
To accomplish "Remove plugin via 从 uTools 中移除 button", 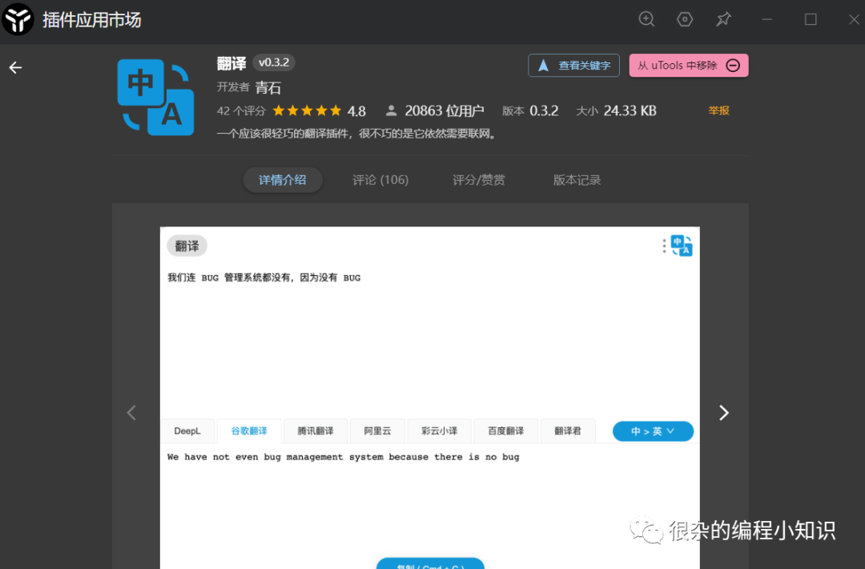I will tap(689, 66).
